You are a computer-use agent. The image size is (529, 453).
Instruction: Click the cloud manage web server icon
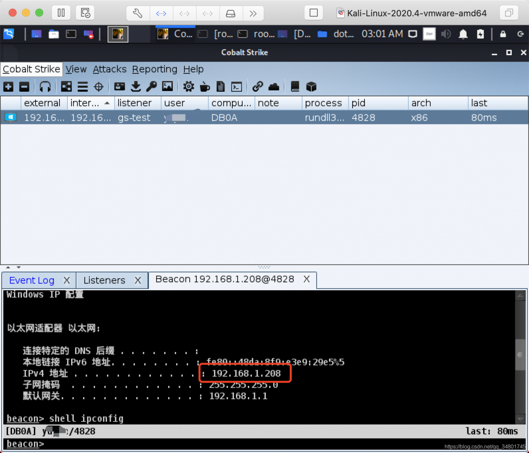(x=274, y=86)
